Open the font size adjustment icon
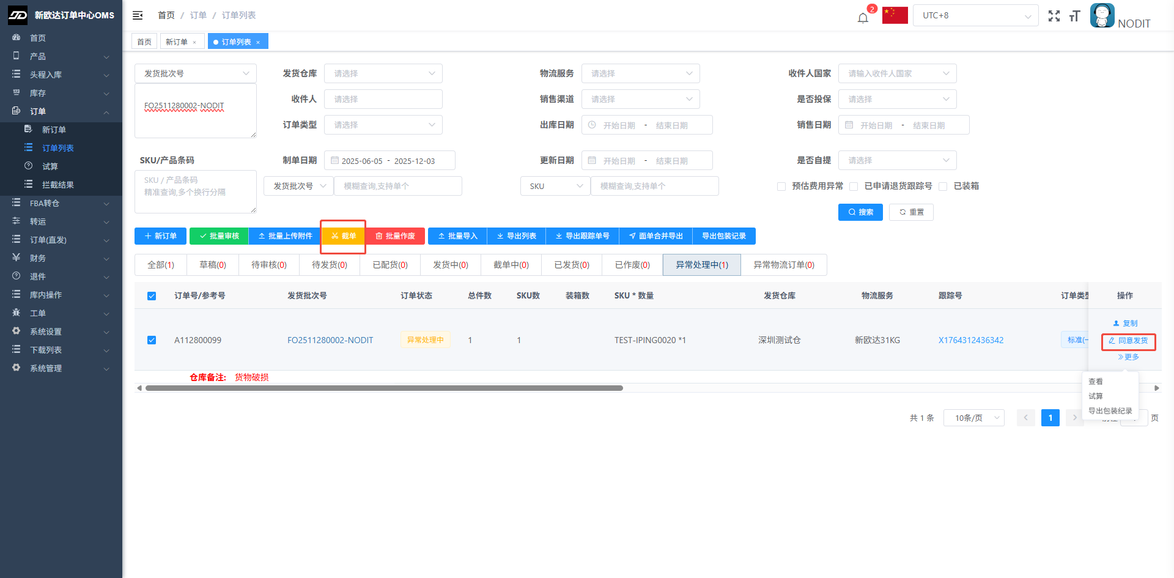The width and height of the screenshot is (1174, 578). [1074, 16]
